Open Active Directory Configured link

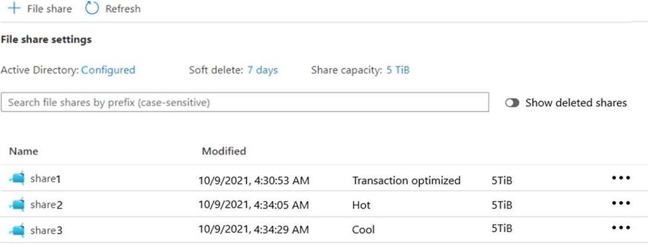click(x=108, y=70)
